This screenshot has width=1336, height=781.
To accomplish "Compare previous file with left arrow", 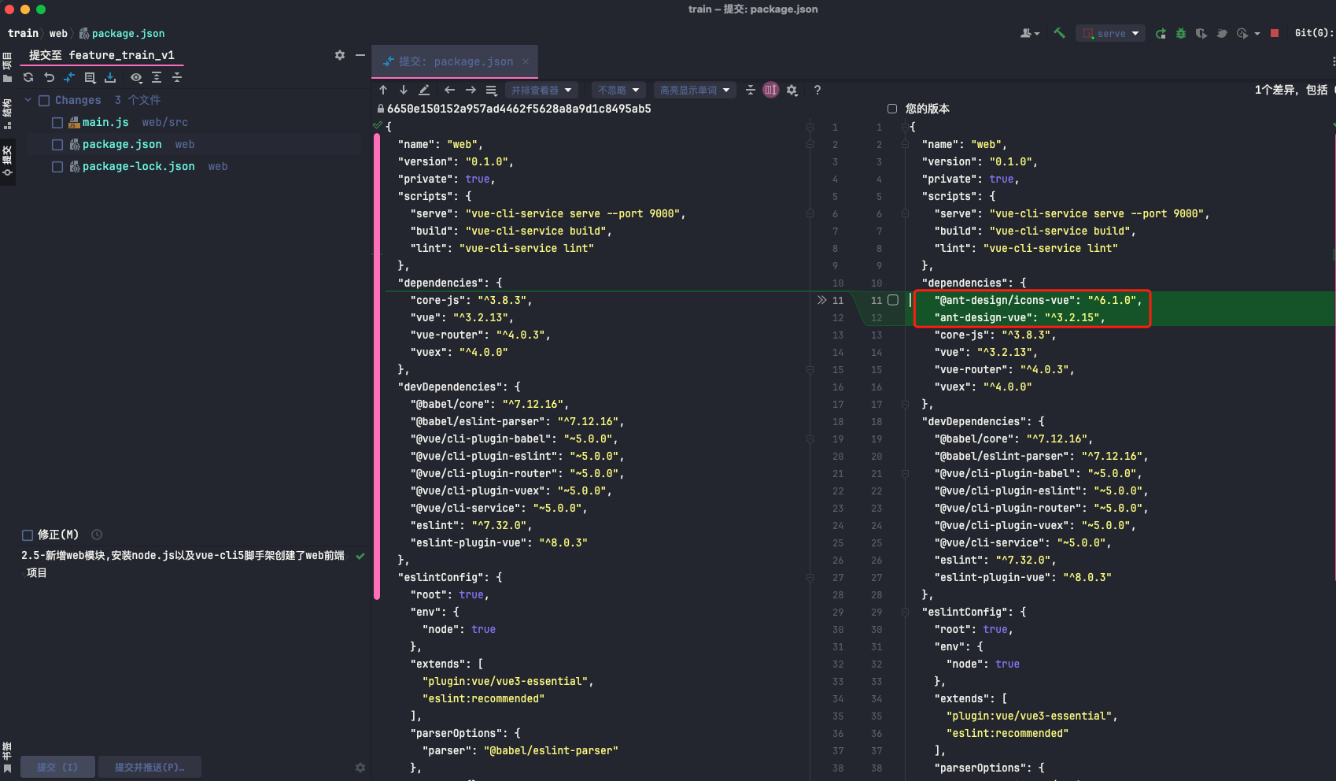I will (449, 90).
